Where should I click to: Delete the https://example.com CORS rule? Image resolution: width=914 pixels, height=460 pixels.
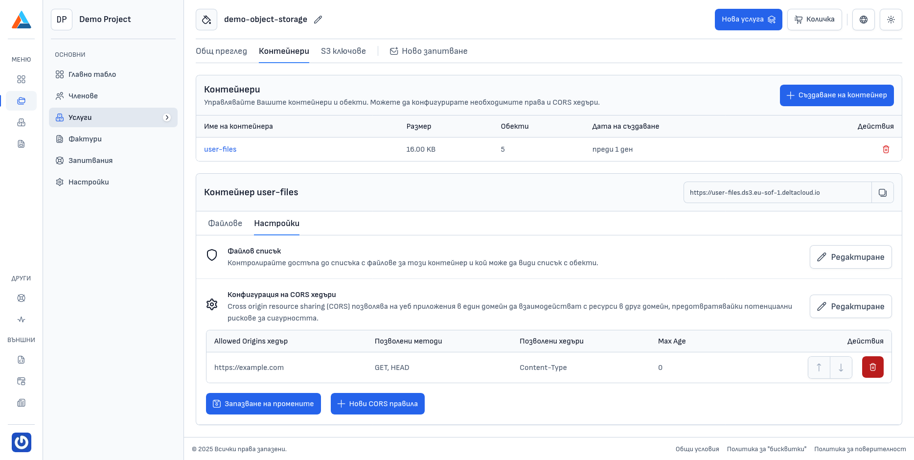872,367
